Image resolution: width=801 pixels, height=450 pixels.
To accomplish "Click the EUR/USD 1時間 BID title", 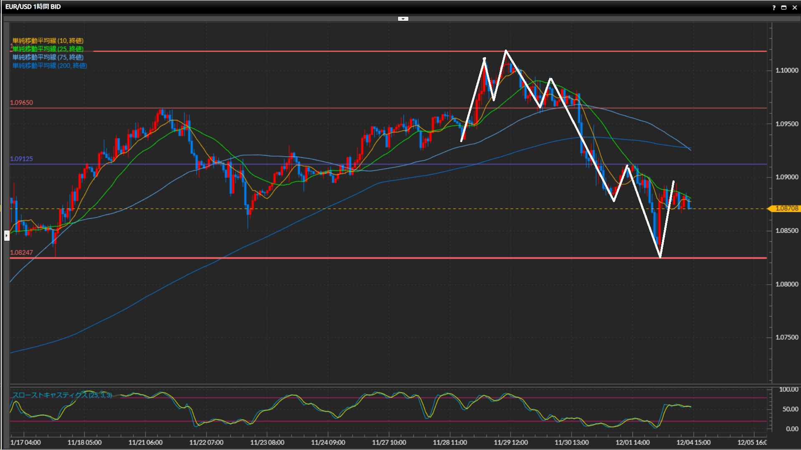I will pos(33,7).
